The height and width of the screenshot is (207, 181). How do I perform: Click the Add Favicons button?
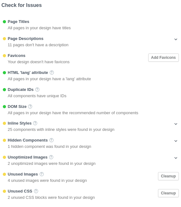tap(163, 58)
